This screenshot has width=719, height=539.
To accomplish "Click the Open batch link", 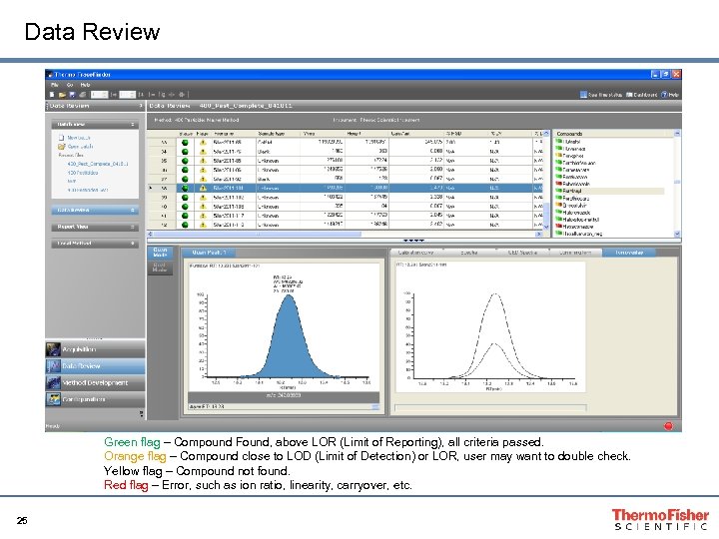I will pos(80,146).
